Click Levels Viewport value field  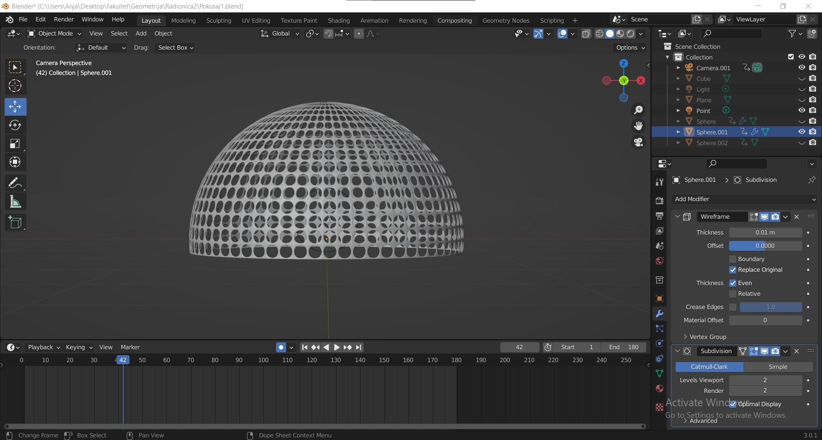tap(765, 380)
